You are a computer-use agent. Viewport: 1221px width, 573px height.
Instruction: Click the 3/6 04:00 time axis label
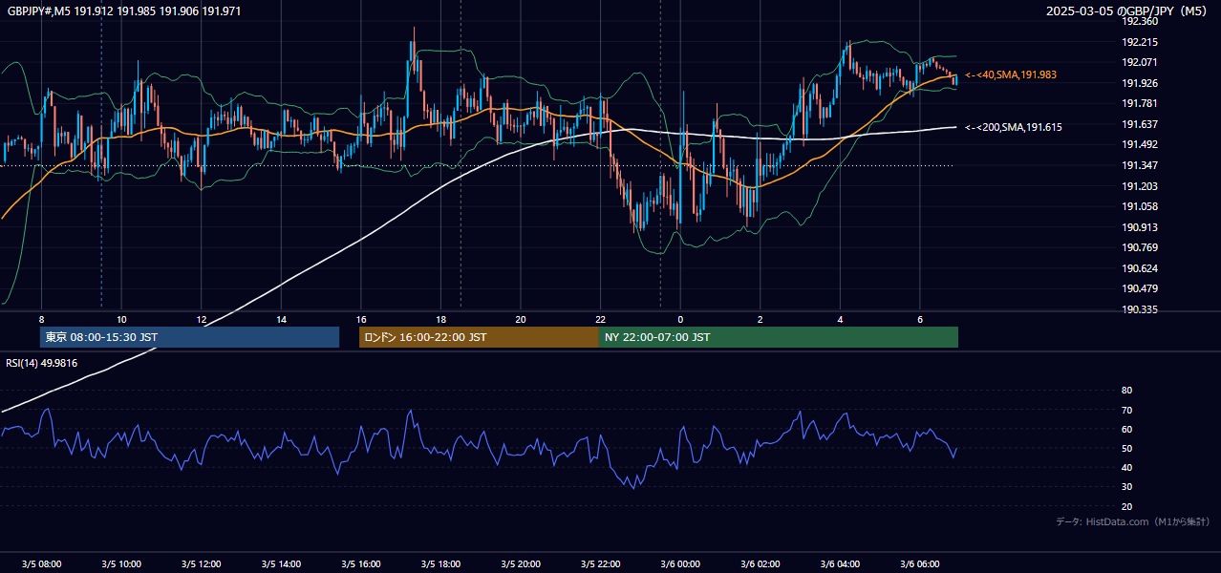(840, 564)
